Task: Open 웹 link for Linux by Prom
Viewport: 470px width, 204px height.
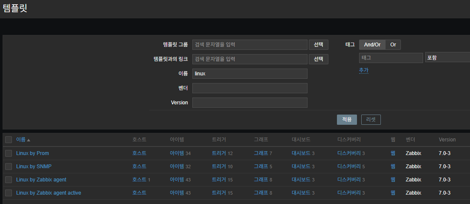Action: 393,153
